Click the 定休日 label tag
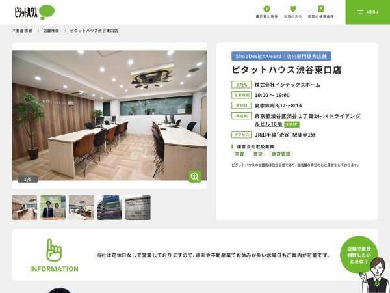This screenshot has height=293, width=390. point(242,105)
